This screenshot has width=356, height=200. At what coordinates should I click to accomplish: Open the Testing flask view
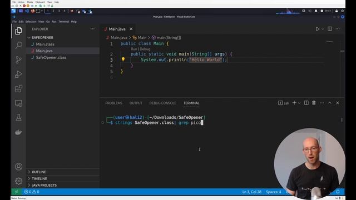coord(18,117)
